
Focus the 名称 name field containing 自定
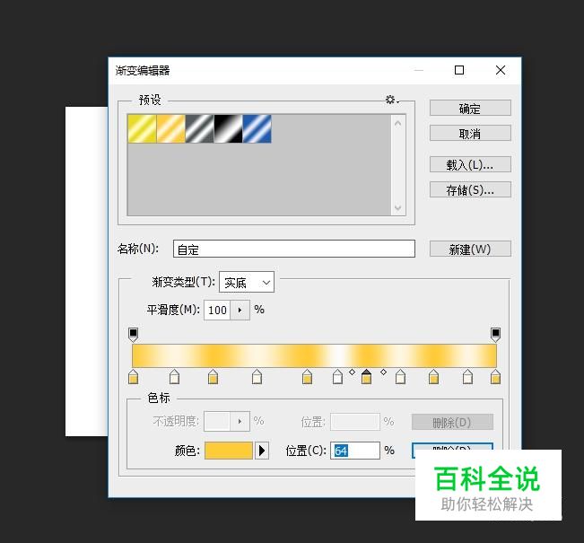[294, 249]
